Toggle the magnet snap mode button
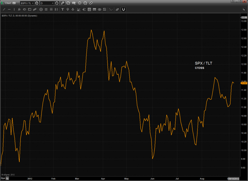The height and width of the screenshot is (181, 248). click(x=123, y=9)
